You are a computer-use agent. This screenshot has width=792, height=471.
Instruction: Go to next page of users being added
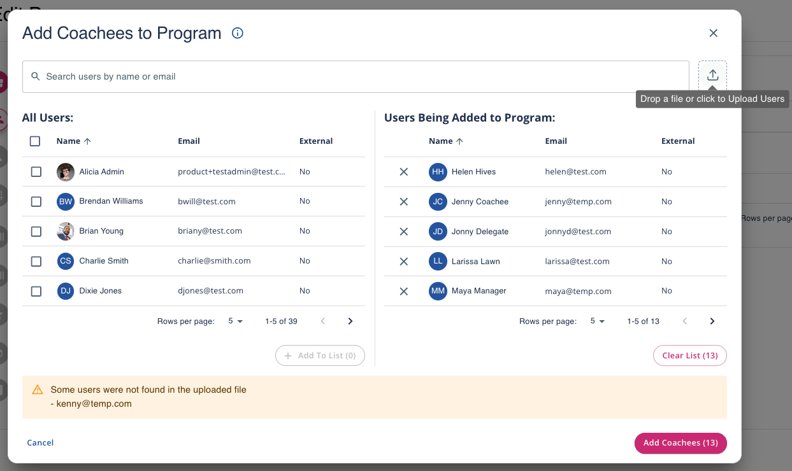[x=712, y=321]
